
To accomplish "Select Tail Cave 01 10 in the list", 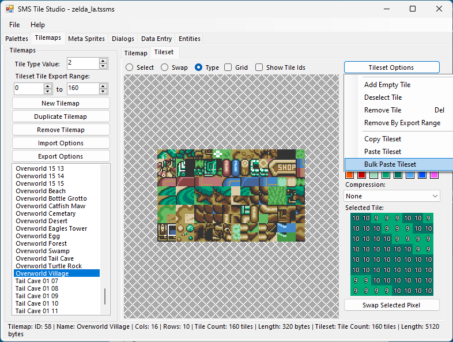I will (x=56, y=303).
